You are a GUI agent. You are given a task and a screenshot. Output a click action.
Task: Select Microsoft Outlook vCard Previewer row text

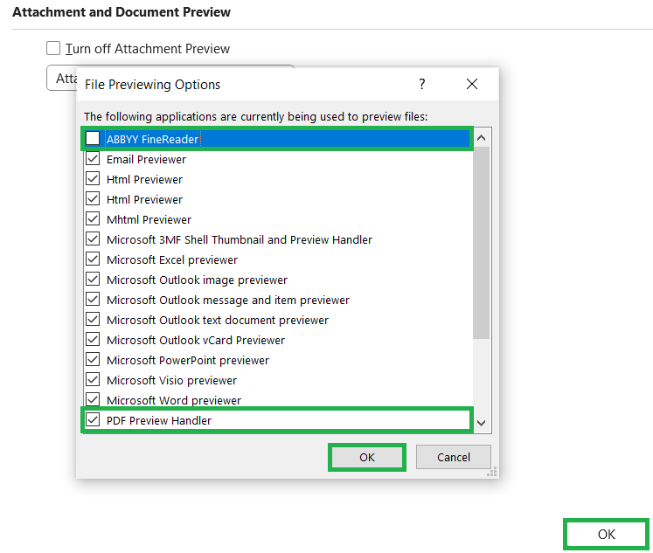coord(196,340)
